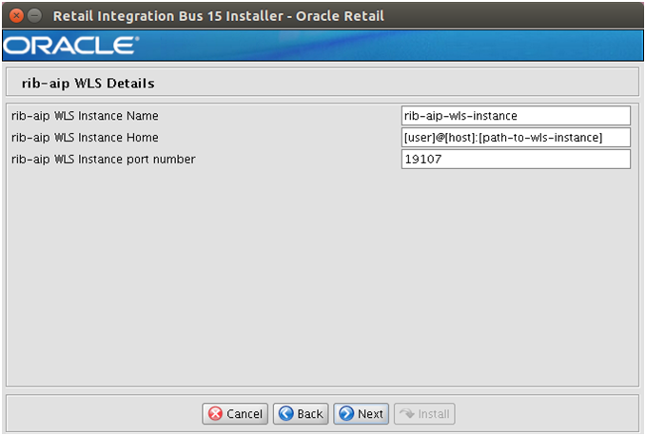Close the installer window
This screenshot has width=646, height=436.
(16, 15)
